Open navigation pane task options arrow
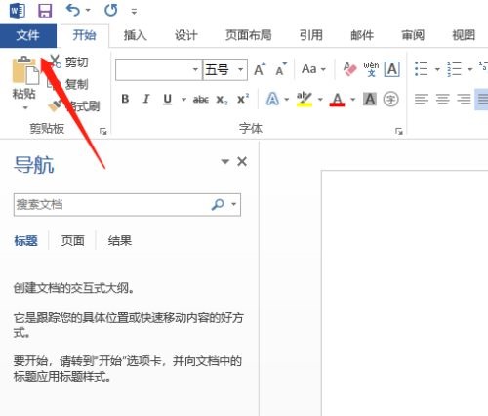 224,161
